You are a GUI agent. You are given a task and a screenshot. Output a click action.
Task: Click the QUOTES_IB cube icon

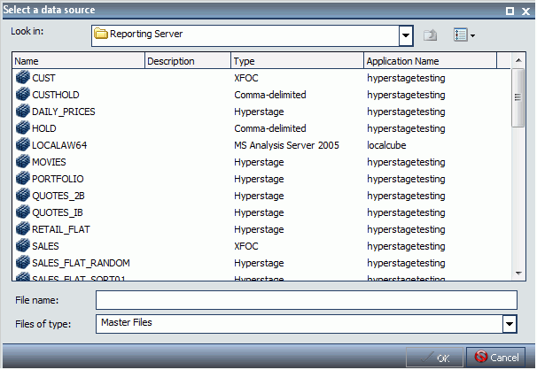23,212
